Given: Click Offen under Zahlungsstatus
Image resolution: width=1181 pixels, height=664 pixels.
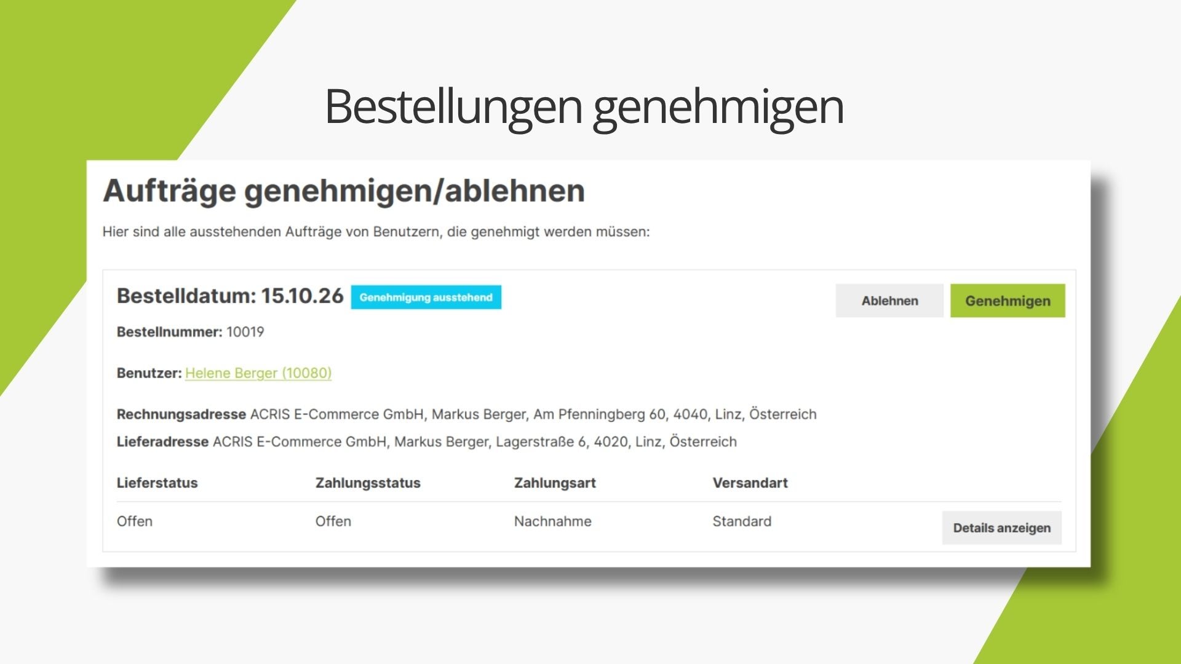Looking at the screenshot, I should (333, 521).
